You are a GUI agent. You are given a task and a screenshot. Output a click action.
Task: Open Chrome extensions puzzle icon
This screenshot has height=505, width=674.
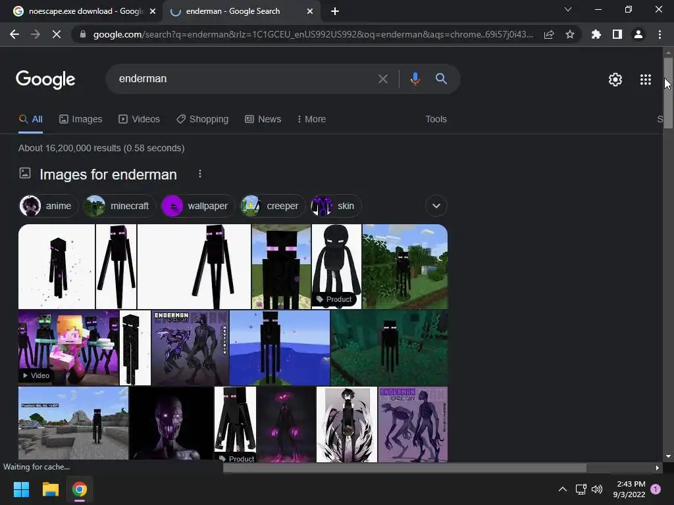click(596, 34)
